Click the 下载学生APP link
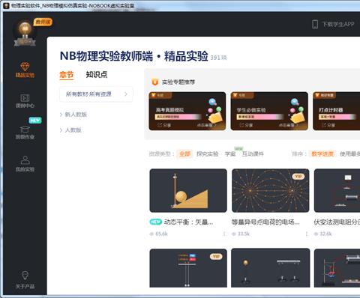The width and height of the screenshot is (360, 298). [338, 24]
